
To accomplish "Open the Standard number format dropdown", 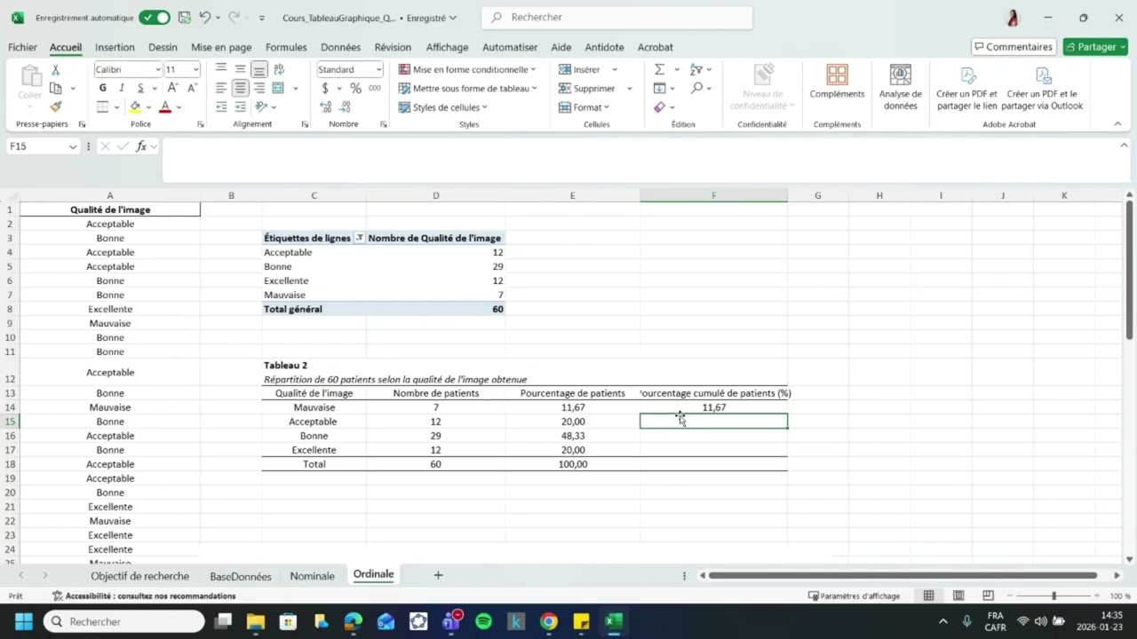I will [378, 69].
